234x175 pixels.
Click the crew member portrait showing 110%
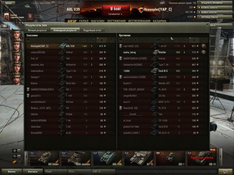point(16,68)
